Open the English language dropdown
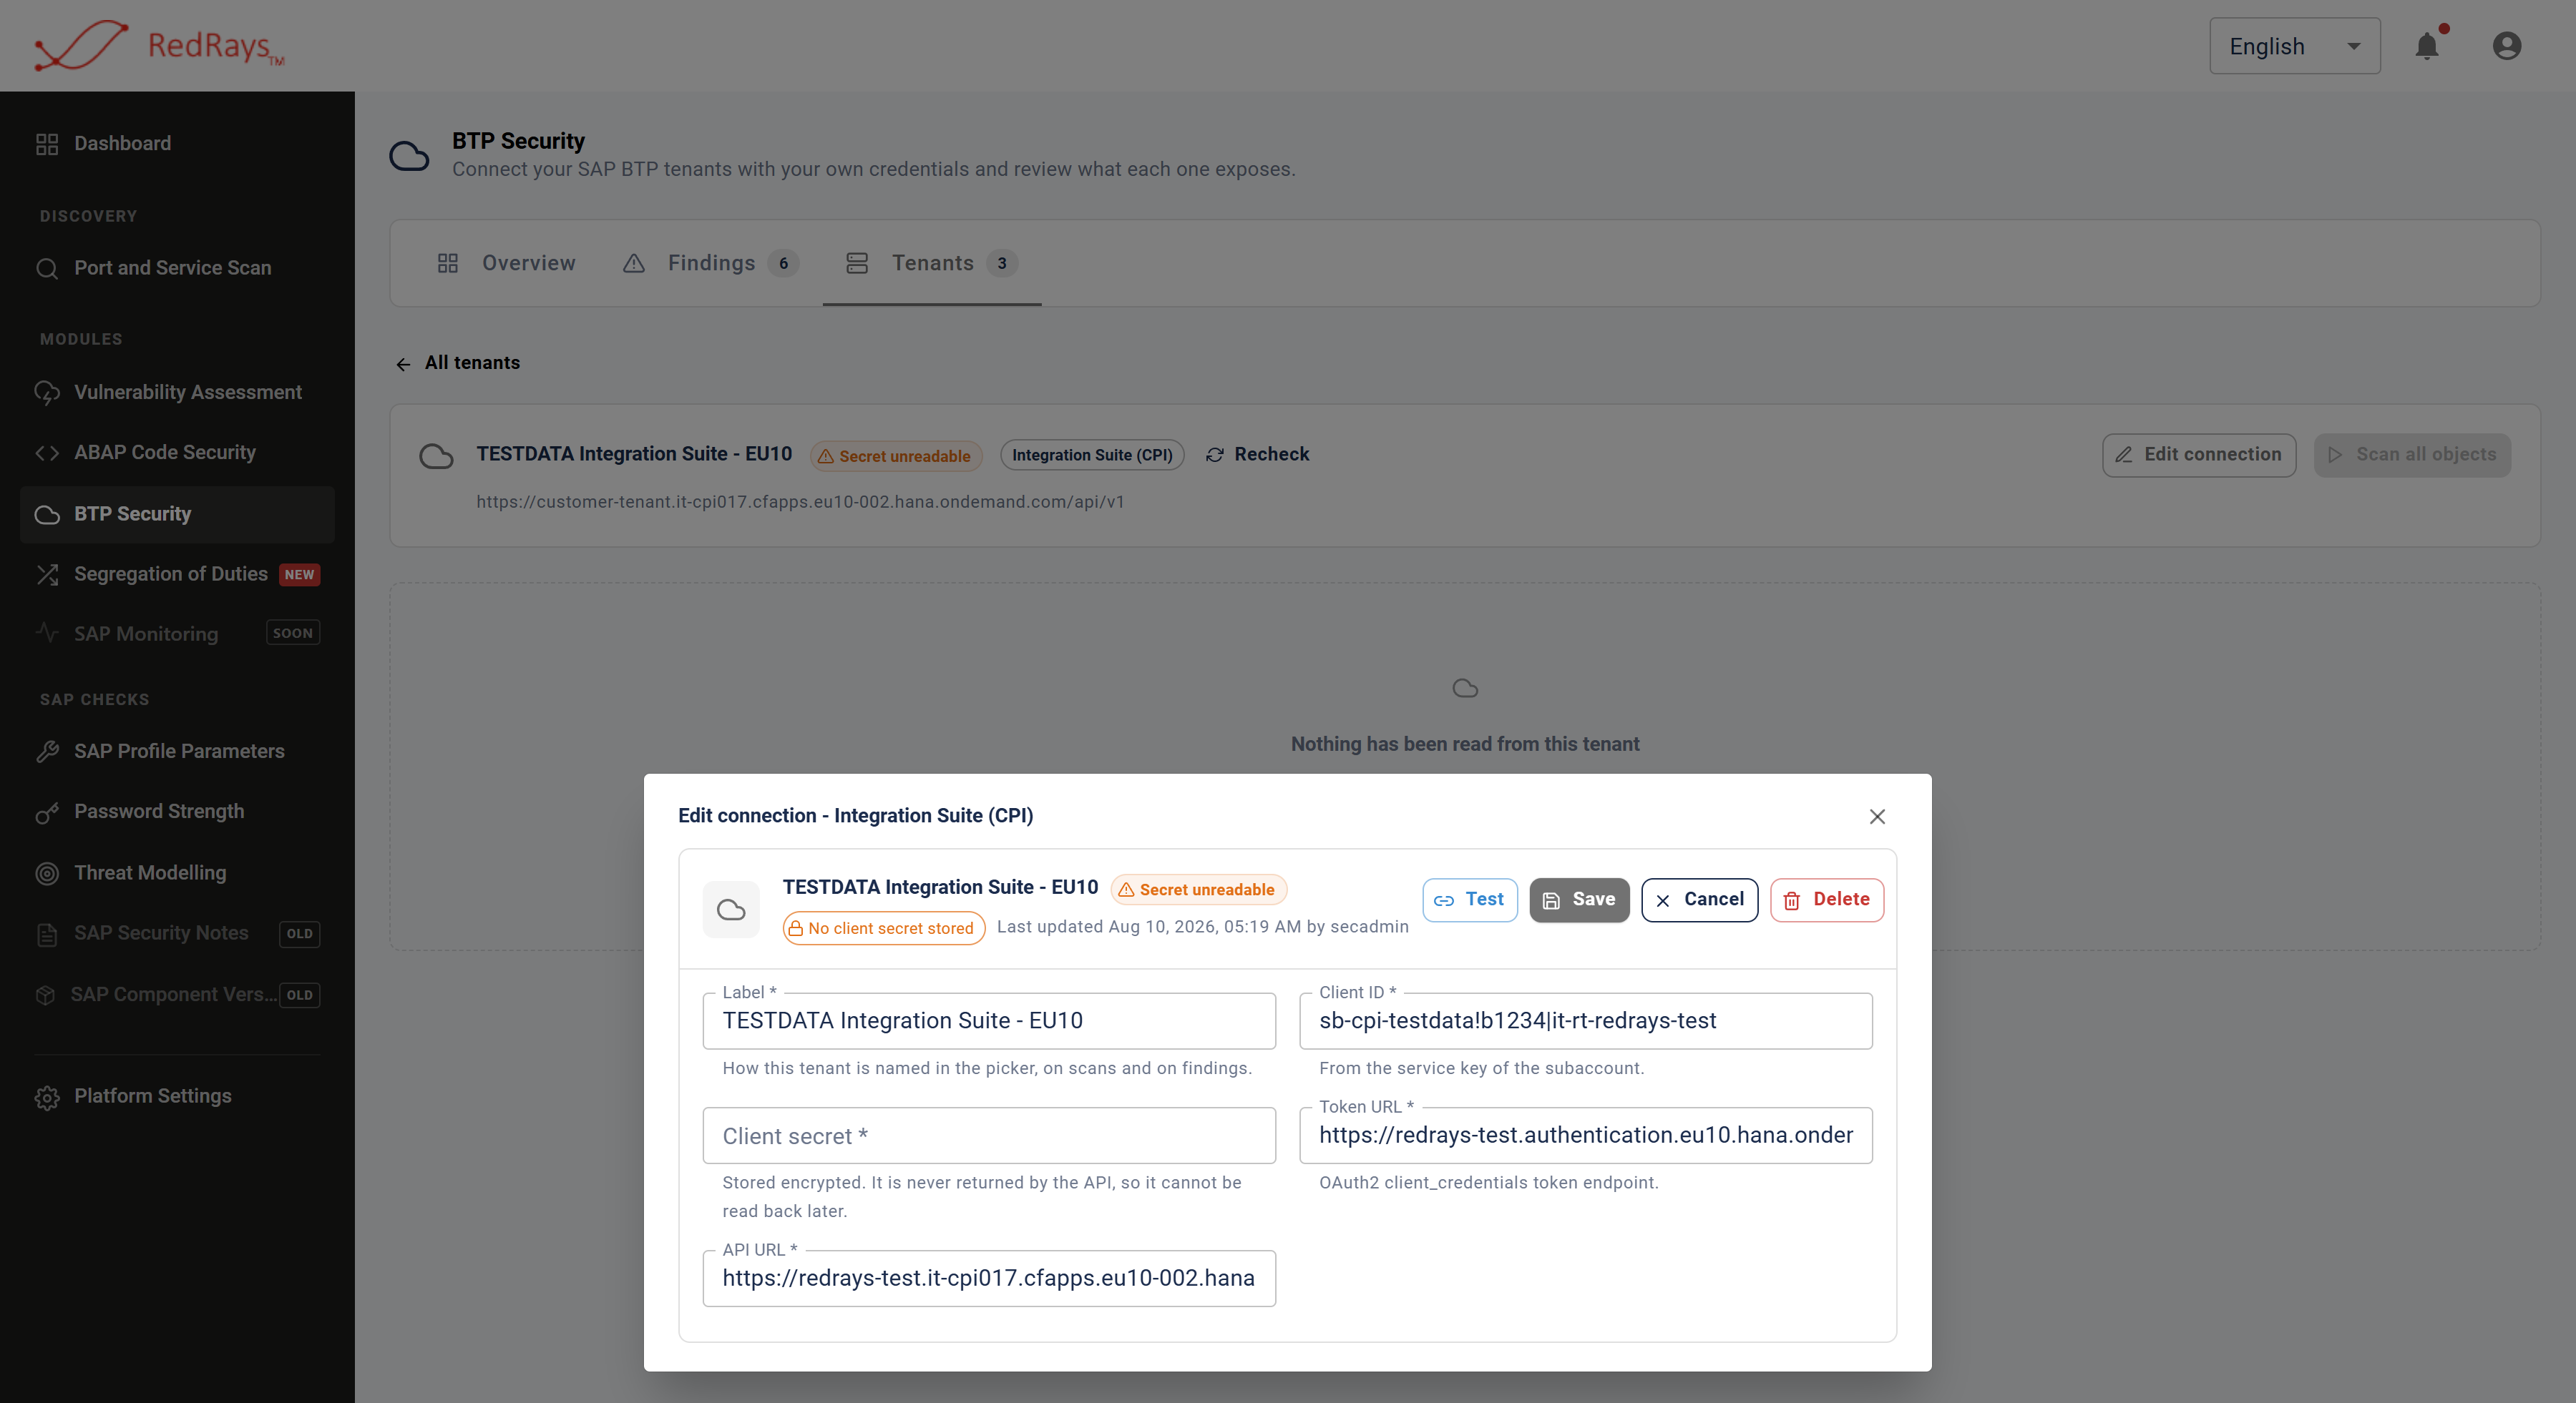 tap(2294, 46)
